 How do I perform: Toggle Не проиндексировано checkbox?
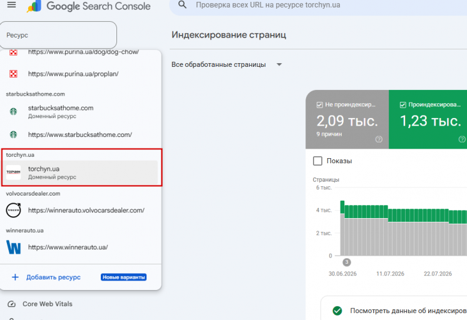[319, 104]
